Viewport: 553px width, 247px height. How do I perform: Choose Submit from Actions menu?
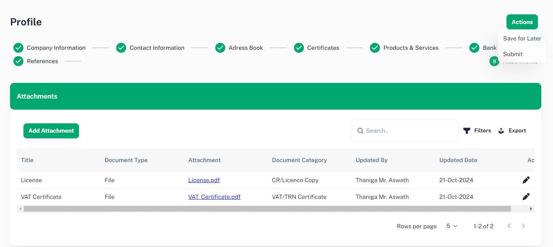pos(513,54)
